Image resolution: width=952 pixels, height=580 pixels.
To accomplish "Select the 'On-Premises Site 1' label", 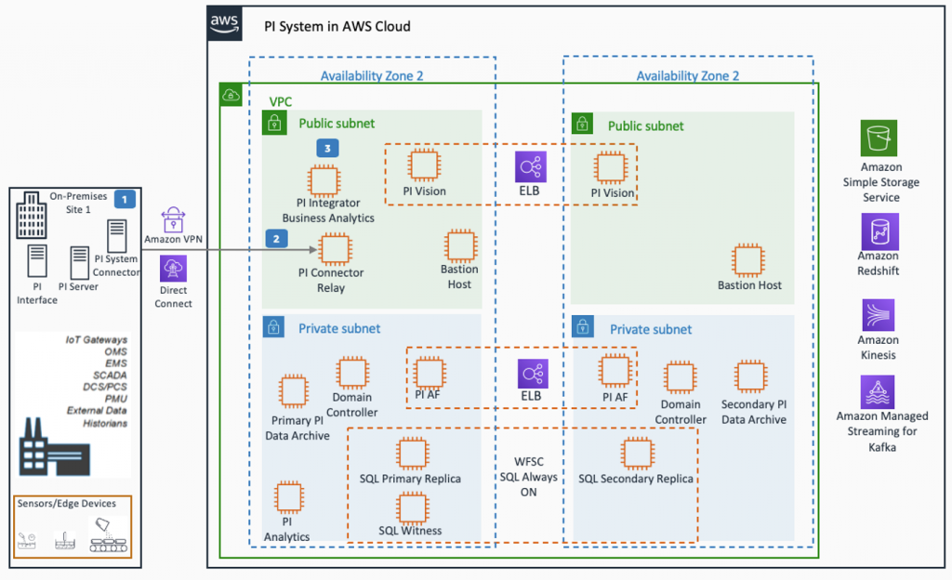I will pos(78,203).
